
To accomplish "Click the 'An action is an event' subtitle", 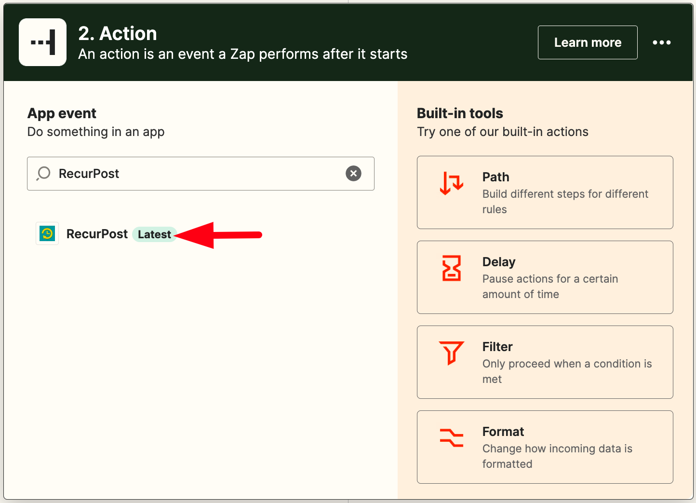I will [243, 54].
